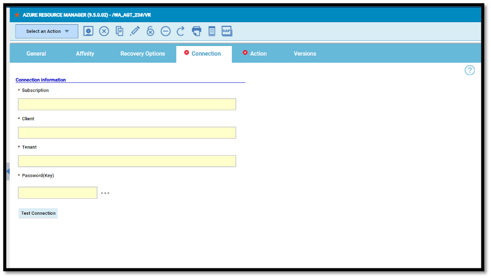Click the Connection Information heading
This screenshot has width=491, height=278.
click(x=41, y=80)
